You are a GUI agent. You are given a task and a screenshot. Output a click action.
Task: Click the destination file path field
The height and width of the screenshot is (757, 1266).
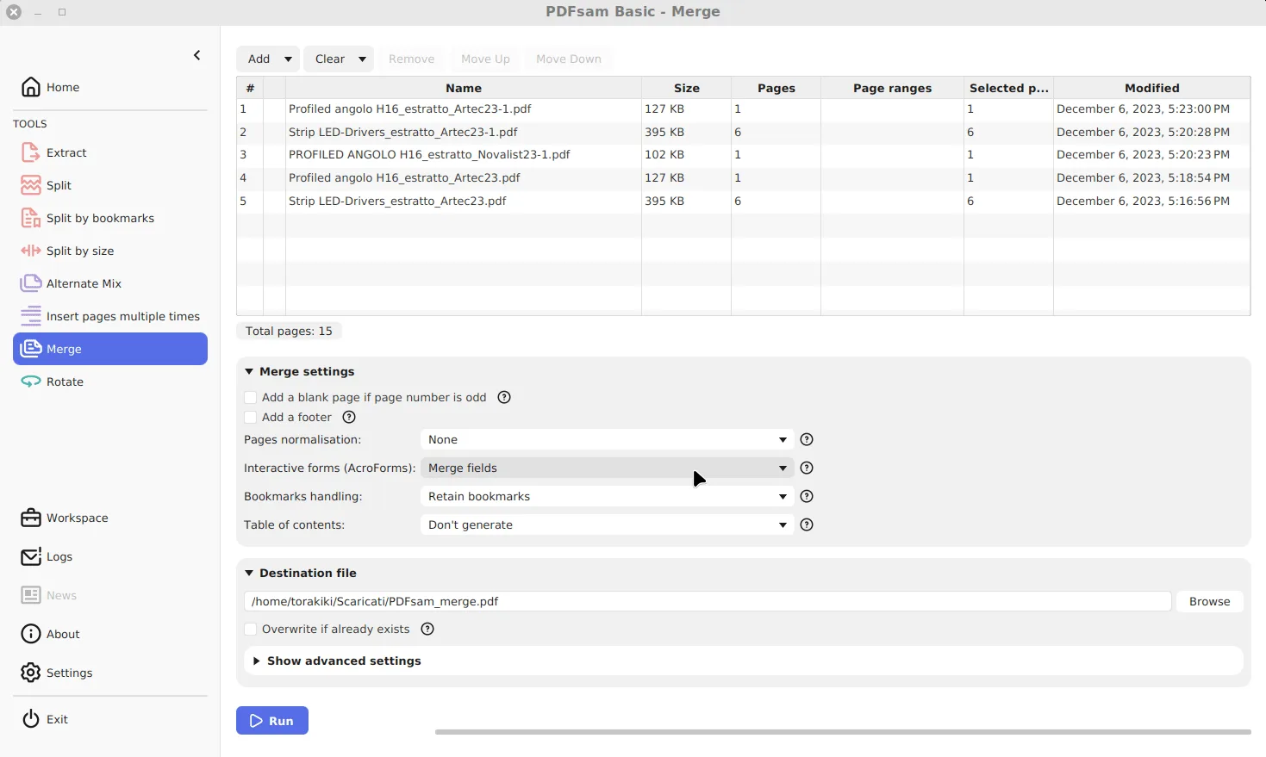[708, 601]
